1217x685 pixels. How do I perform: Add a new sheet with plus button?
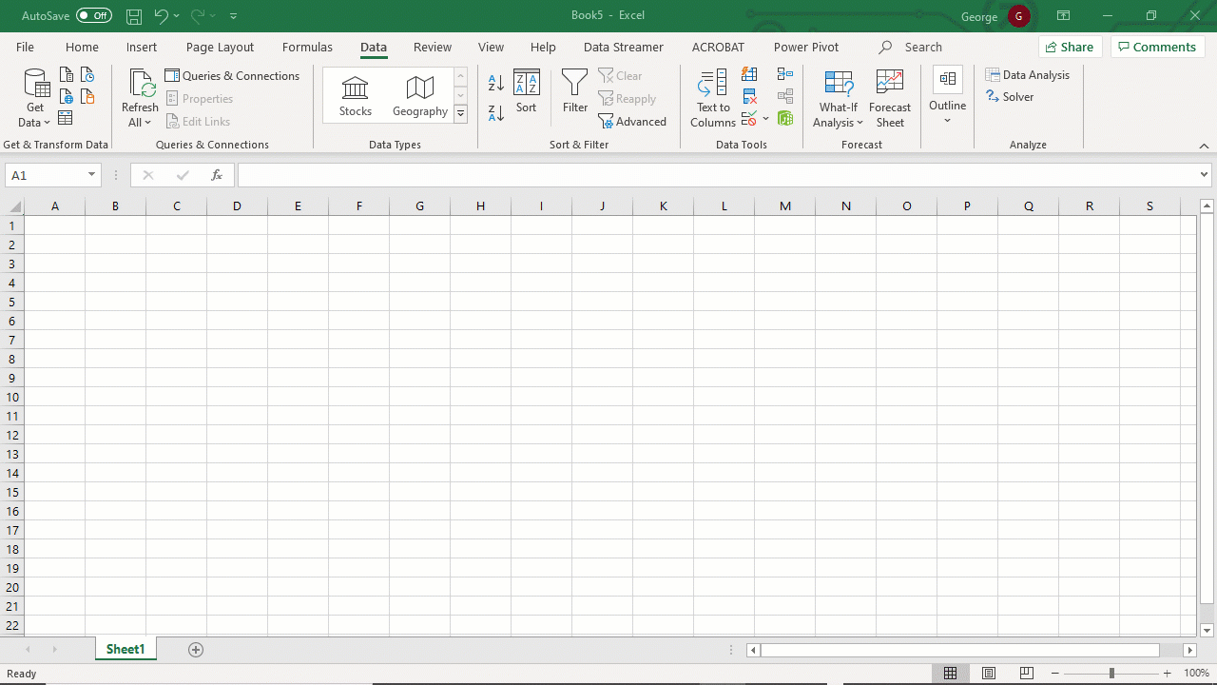tap(196, 650)
